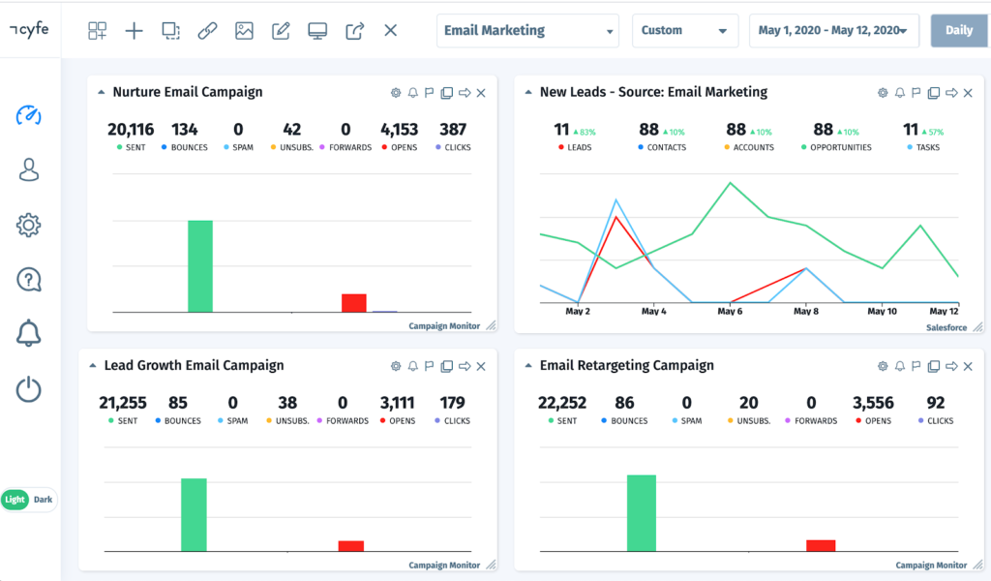
Task: Click the power logout icon in sidebar
Action: (28, 389)
